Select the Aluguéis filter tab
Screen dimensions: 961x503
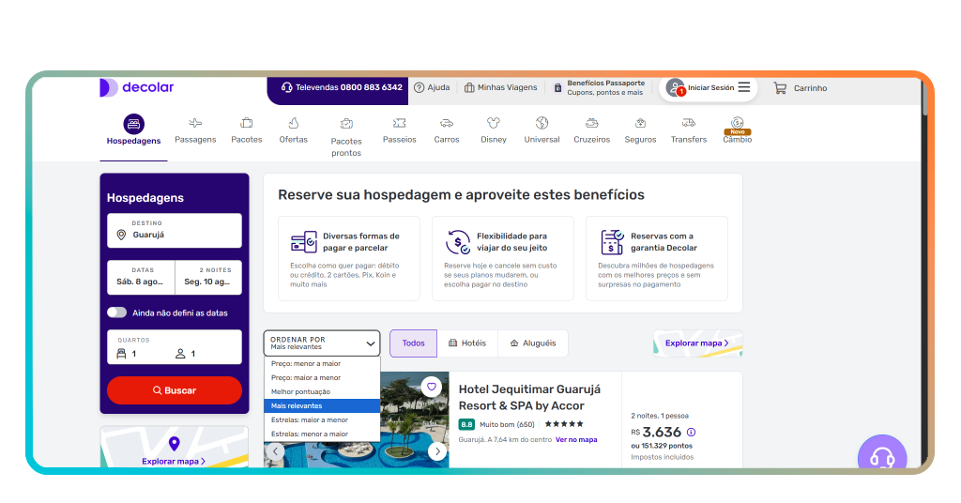point(533,343)
